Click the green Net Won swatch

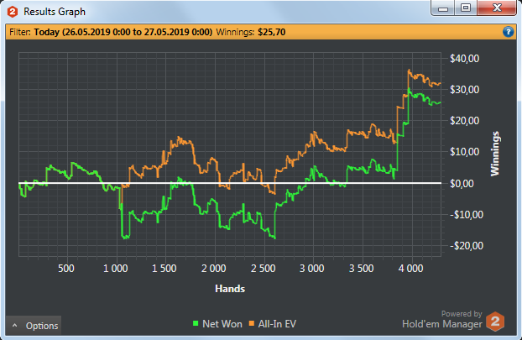[196, 323]
